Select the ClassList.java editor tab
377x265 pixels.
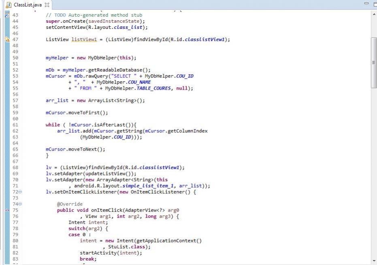pyautogui.click(x=28, y=5)
